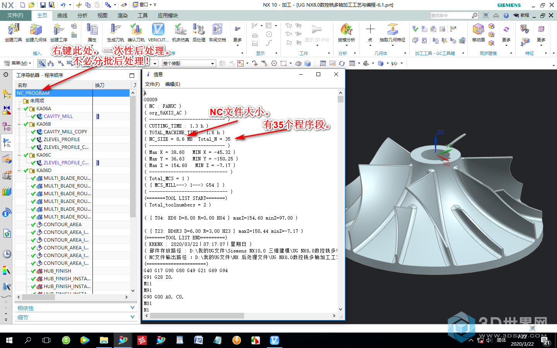Screen dimensions: 557x348
Task: Toggle the checkmark of the KA06A group
Action: pyautogui.click(x=26, y=109)
